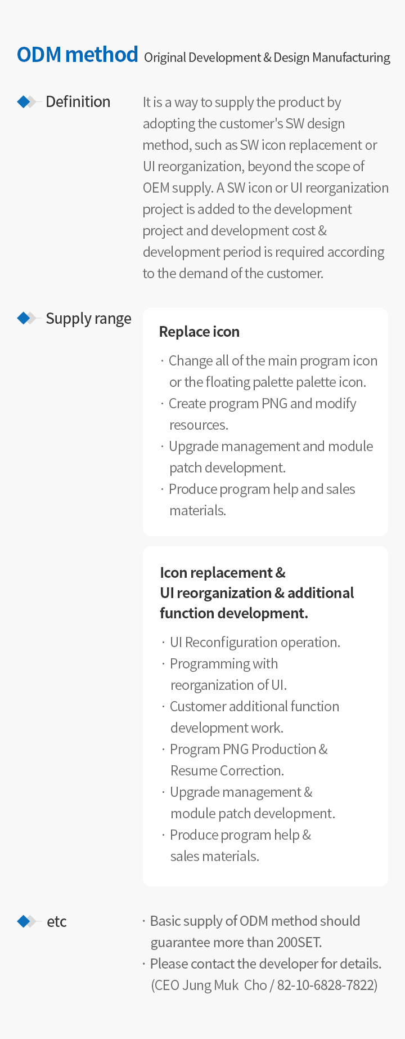The width and height of the screenshot is (405, 1039).
Task: Click the phone number 82-10-6828-7822
Action: point(326,985)
